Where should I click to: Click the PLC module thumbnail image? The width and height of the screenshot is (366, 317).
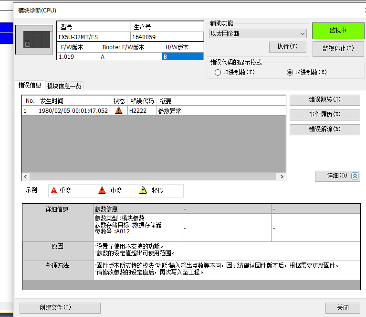point(35,40)
